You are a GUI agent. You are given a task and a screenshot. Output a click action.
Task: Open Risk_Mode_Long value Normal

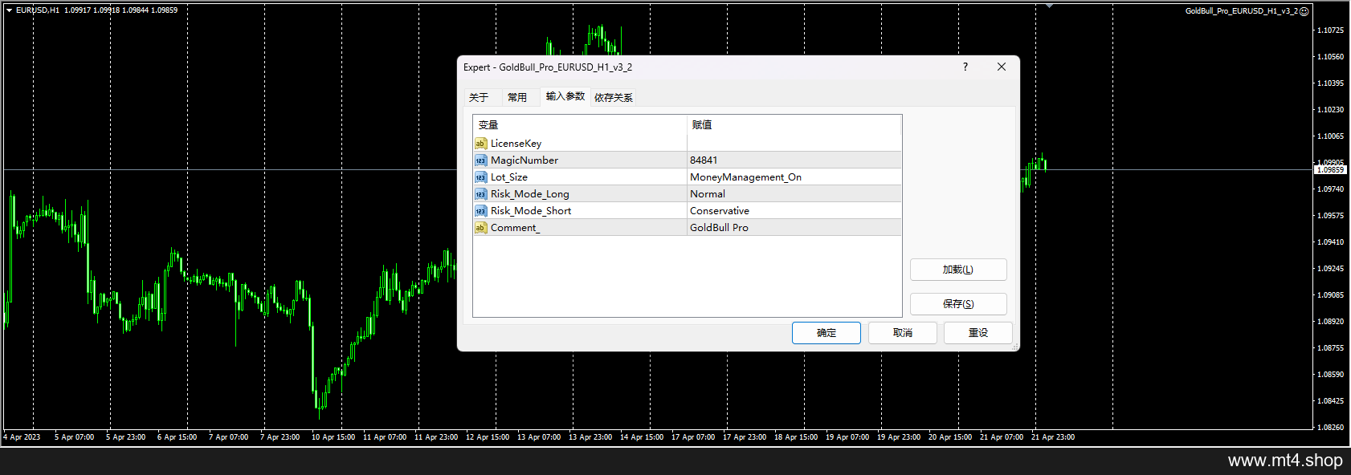pyautogui.click(x=794, y=194)
